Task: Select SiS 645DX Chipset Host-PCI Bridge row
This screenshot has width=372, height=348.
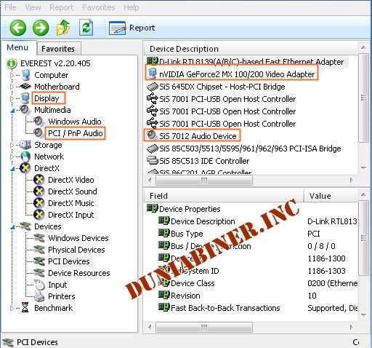Action: pyautogui.click(x=216, y=87)
